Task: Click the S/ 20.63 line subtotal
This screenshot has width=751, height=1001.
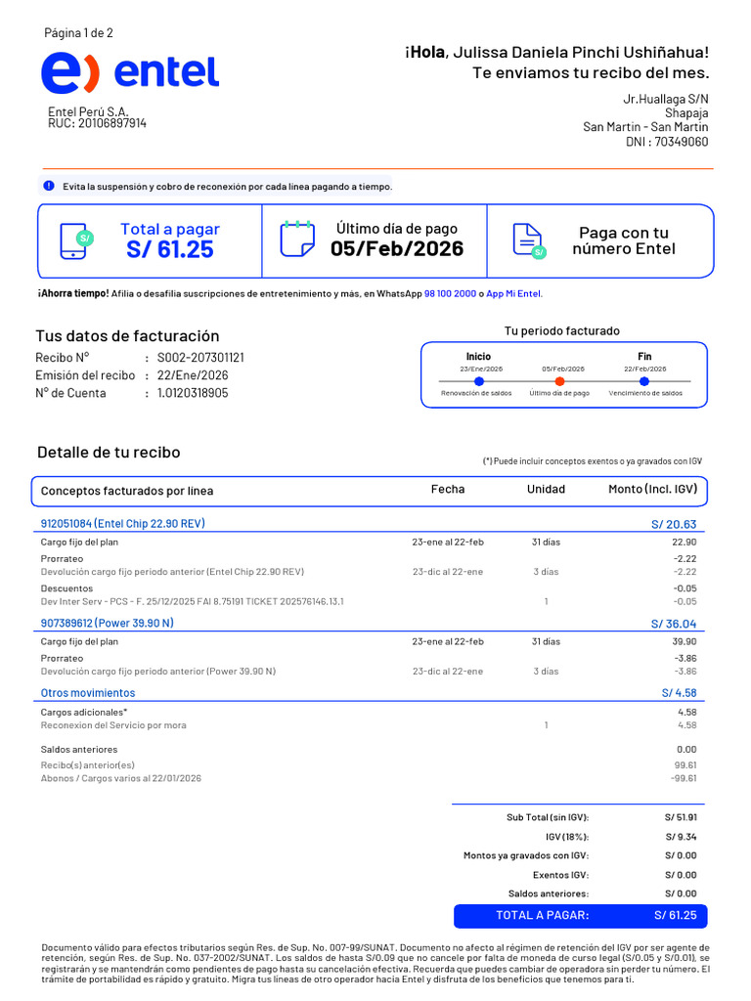Action: coord(674,524)
